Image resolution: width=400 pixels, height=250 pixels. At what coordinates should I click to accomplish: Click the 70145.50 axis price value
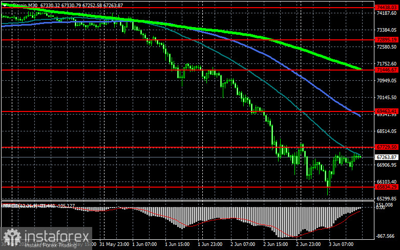(387, 98)
